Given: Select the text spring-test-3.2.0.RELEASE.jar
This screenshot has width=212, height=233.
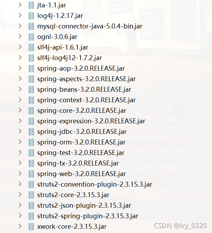Looking at the screenshot, I should pyautogui.click(x=81, y=153).
